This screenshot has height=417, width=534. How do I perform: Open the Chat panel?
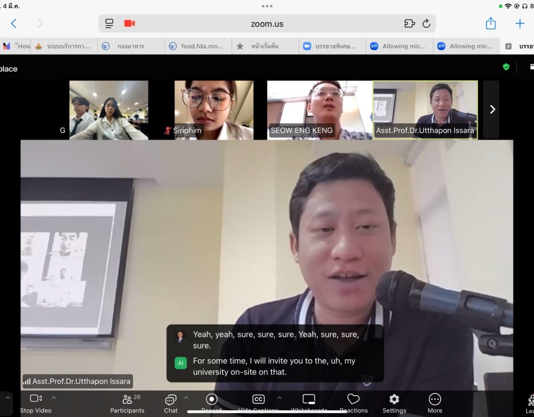(x=171, y=403)
